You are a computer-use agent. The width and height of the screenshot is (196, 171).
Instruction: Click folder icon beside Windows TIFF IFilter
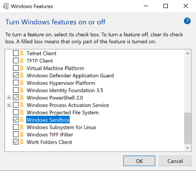pyautogui.click(x=22, y=134)
